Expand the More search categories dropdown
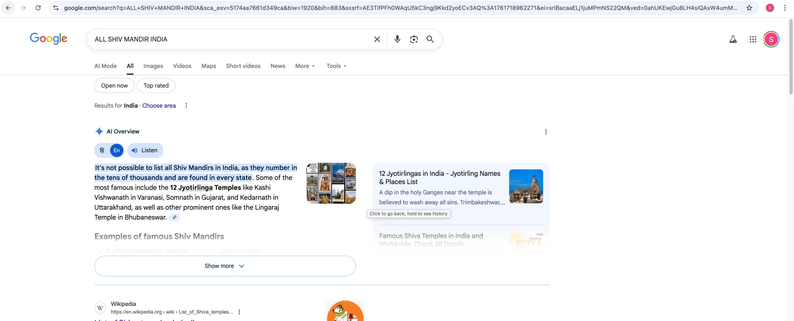794x321 pixels. pyautogui.click(x=305, y=66)
